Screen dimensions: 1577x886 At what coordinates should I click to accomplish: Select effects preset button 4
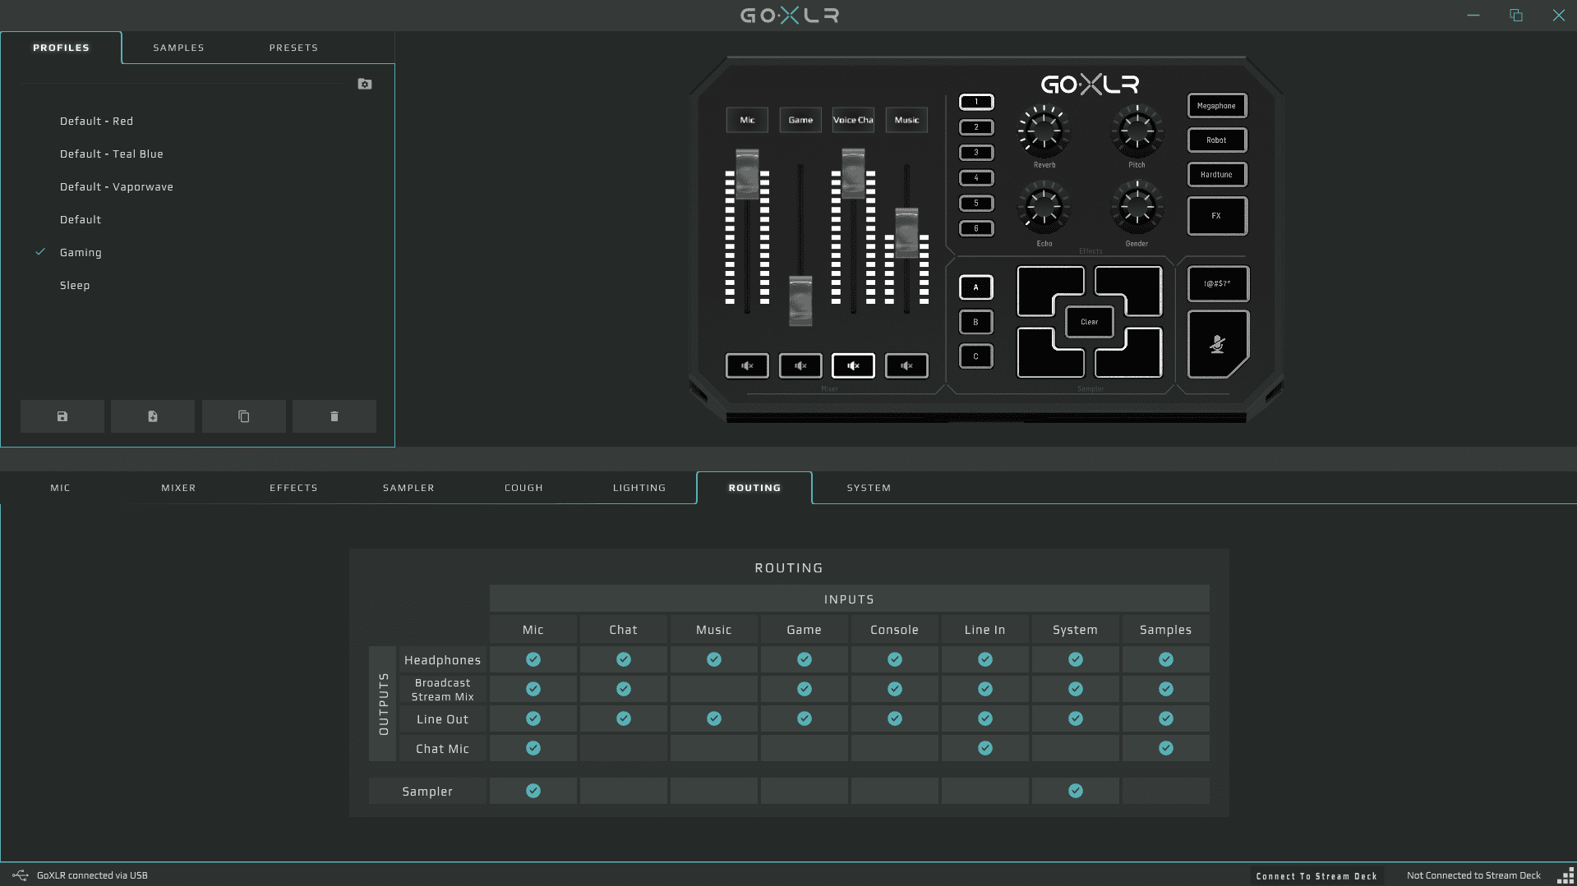[976, 177]
